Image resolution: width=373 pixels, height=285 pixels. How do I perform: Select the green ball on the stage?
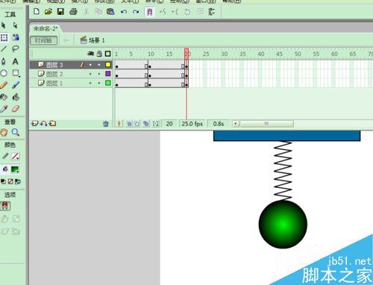click(283, 225)
